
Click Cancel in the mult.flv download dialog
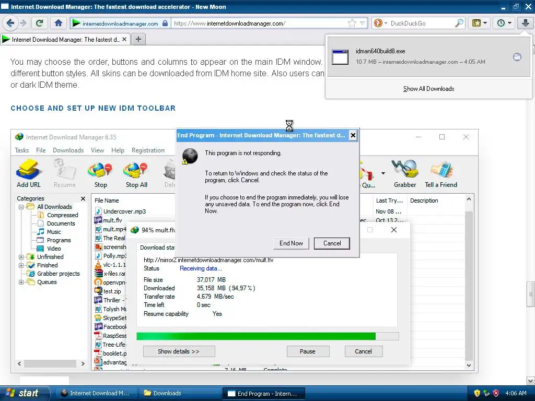[x=364, y=351]
